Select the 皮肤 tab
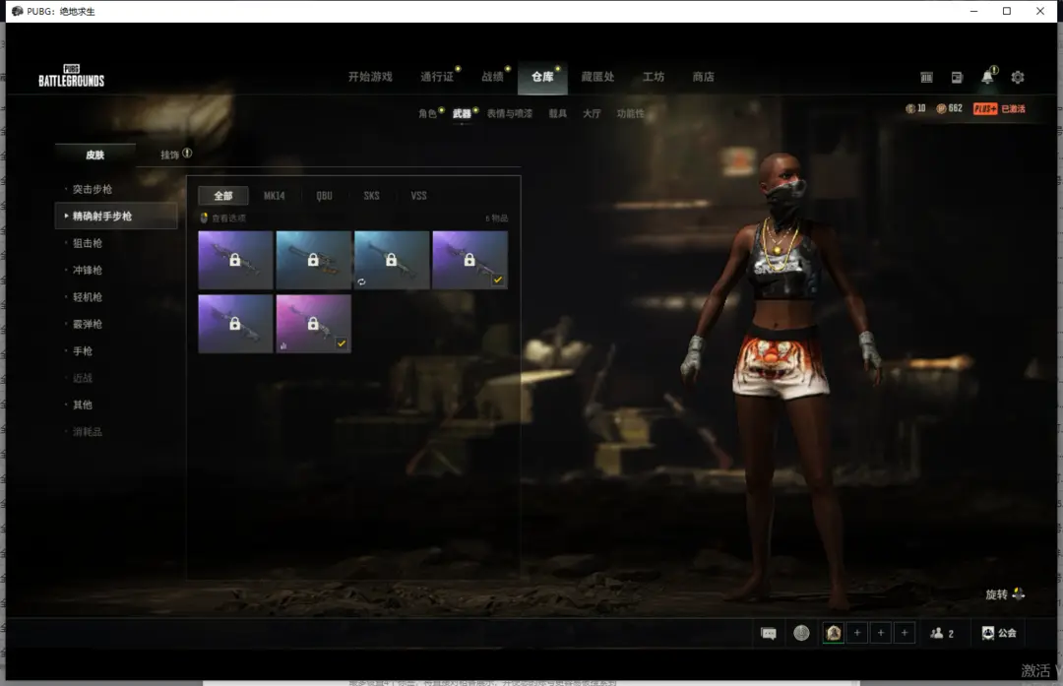Viewport: 1063px width, 686px height. pyautogui.click(x=94, y=155)
